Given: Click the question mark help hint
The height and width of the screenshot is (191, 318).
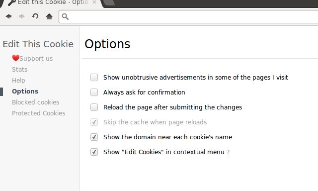Looking at the screenshot, I should coord(228,152).
